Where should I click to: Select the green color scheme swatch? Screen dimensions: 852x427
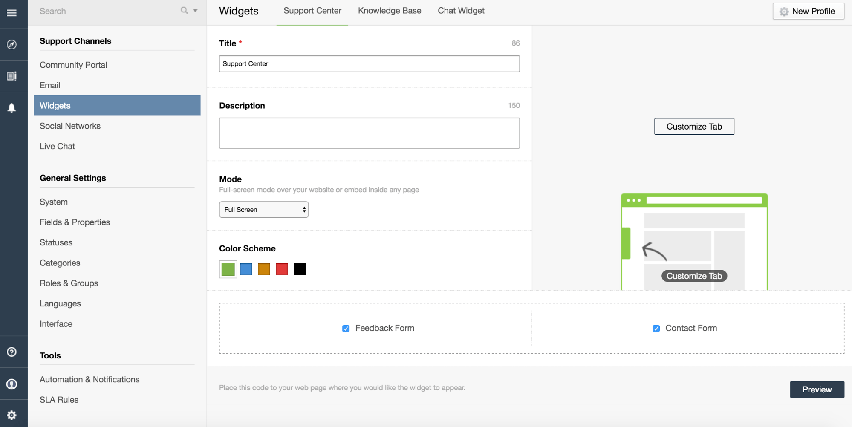(228, 269)
